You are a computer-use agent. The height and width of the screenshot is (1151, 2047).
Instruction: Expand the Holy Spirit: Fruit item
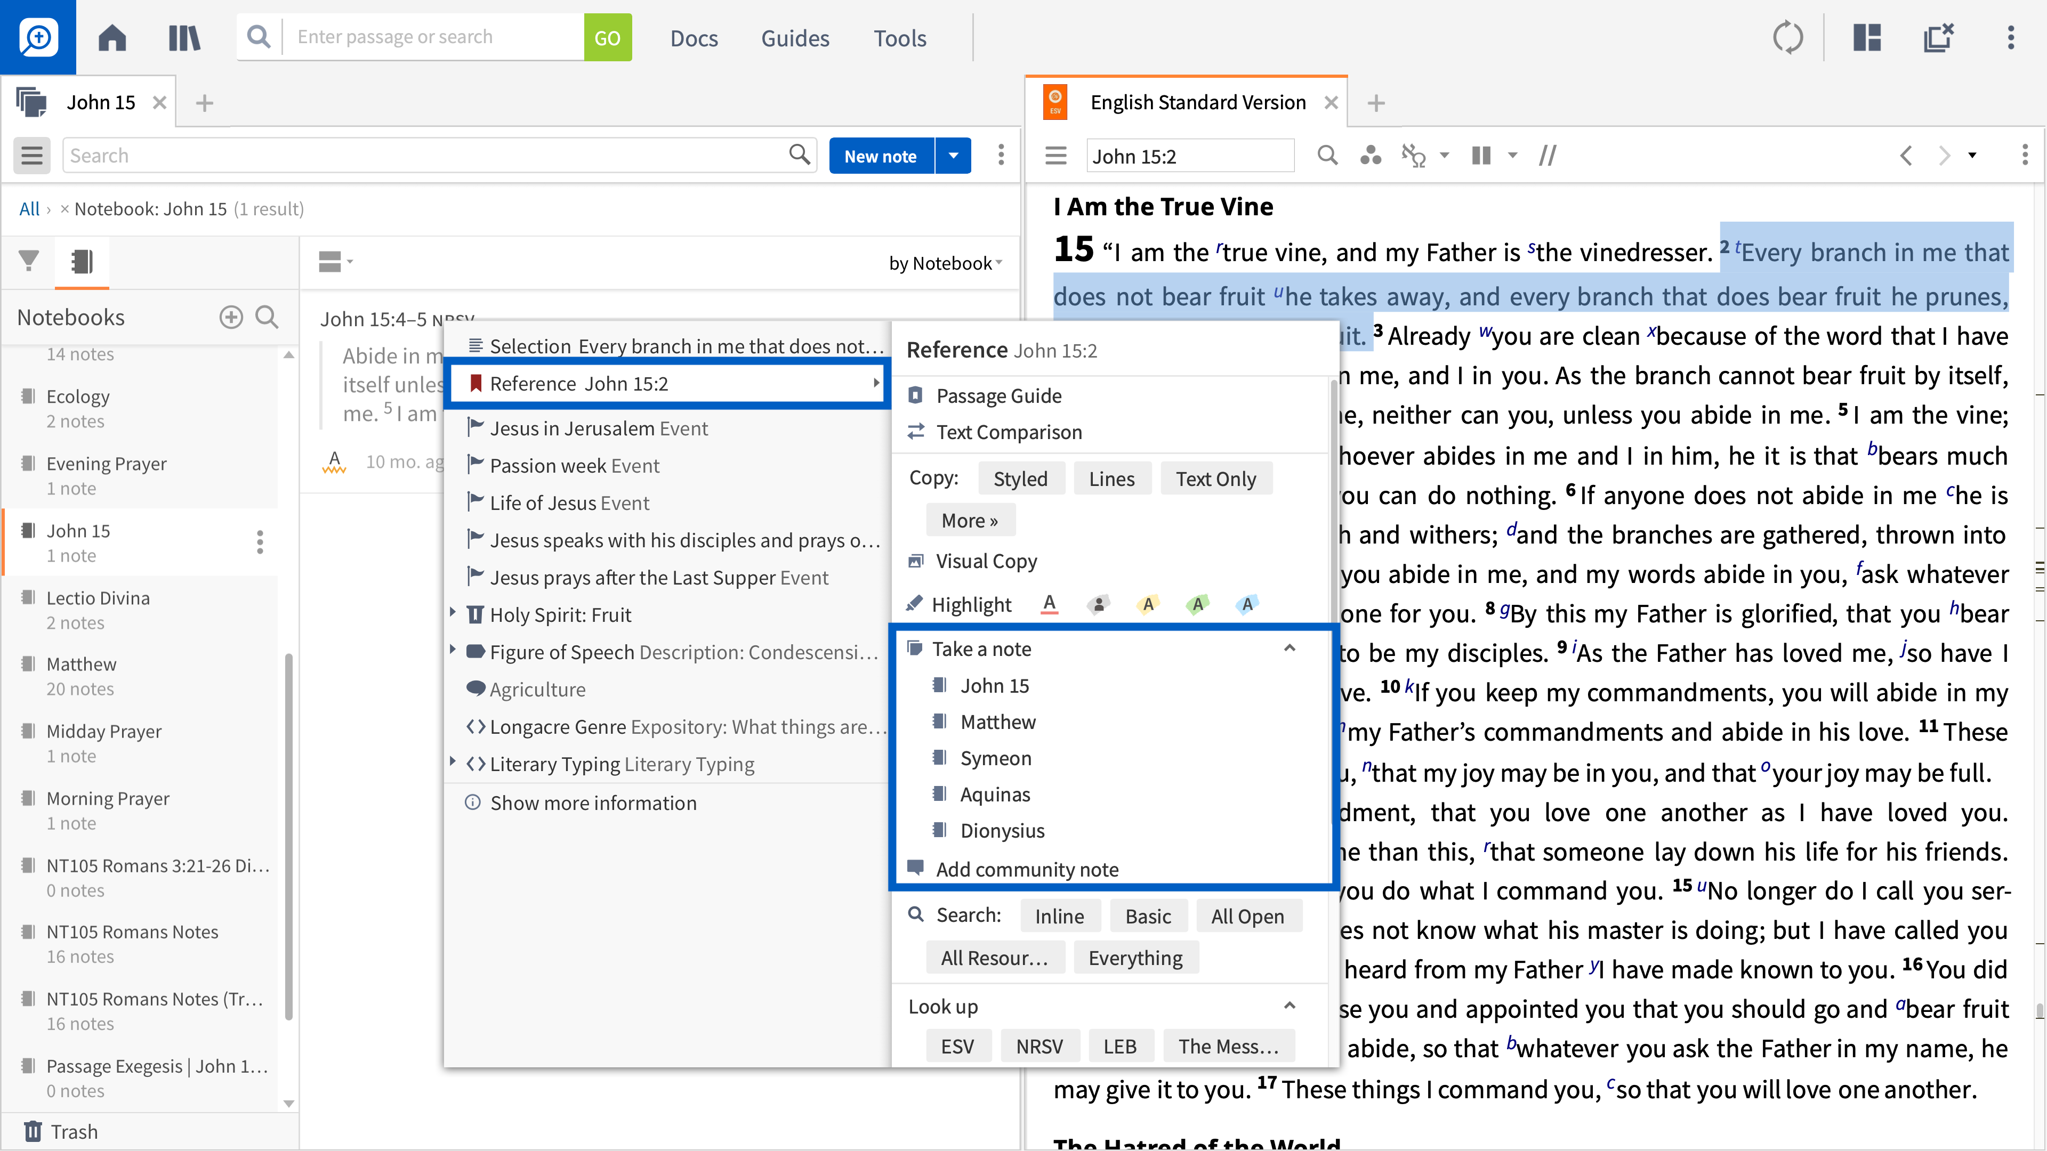pos(453,612)
